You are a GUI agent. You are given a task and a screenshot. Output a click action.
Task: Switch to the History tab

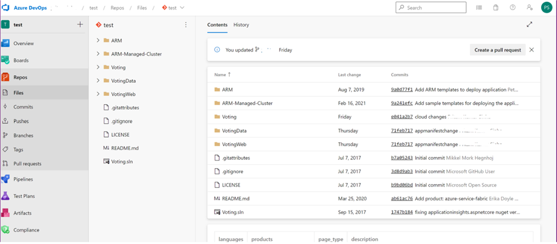[x=241, y=25]
